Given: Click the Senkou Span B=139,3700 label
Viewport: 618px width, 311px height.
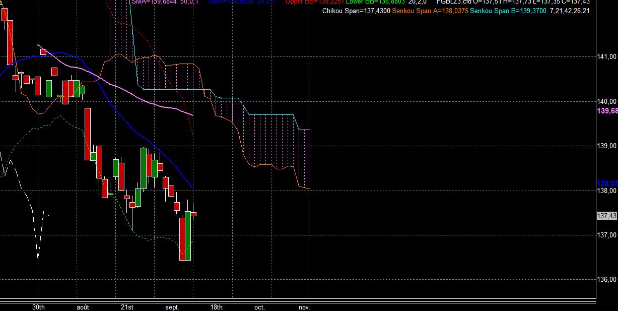Looking at the screenshot, I should pos(508,11).
